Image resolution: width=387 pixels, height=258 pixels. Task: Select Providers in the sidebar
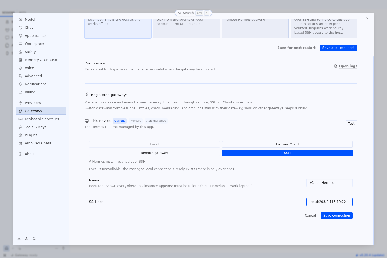41,103
